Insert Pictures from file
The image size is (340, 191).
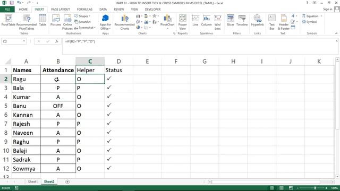56,20
